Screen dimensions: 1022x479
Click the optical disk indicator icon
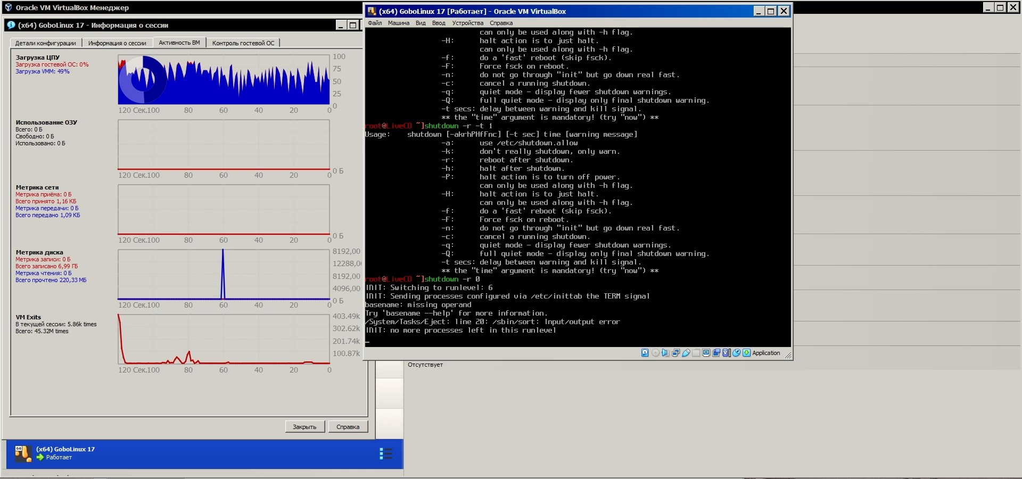pos(655,353)
